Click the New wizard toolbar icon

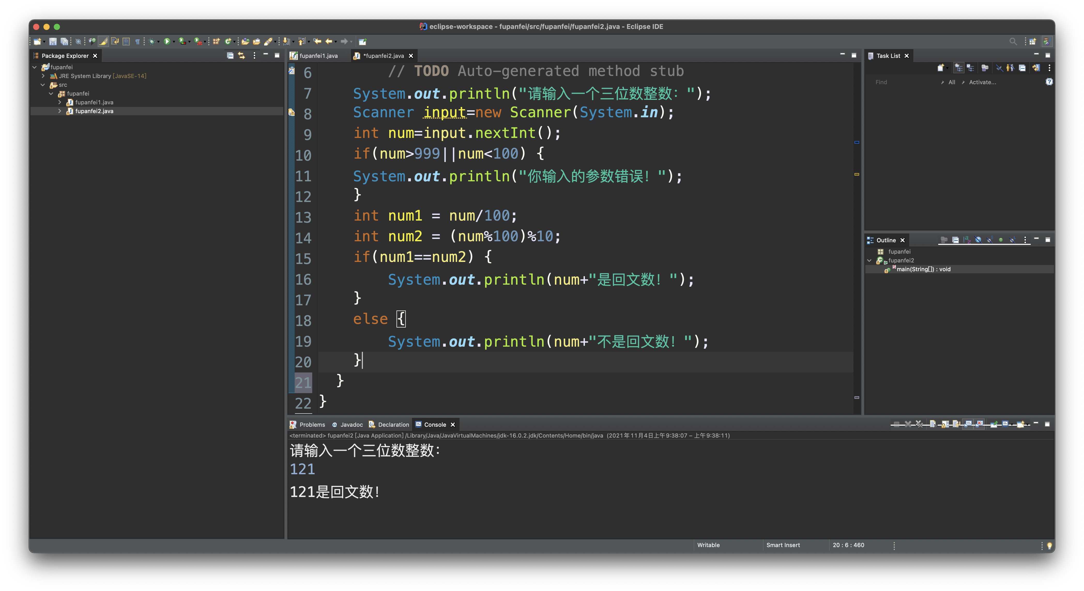37,41
